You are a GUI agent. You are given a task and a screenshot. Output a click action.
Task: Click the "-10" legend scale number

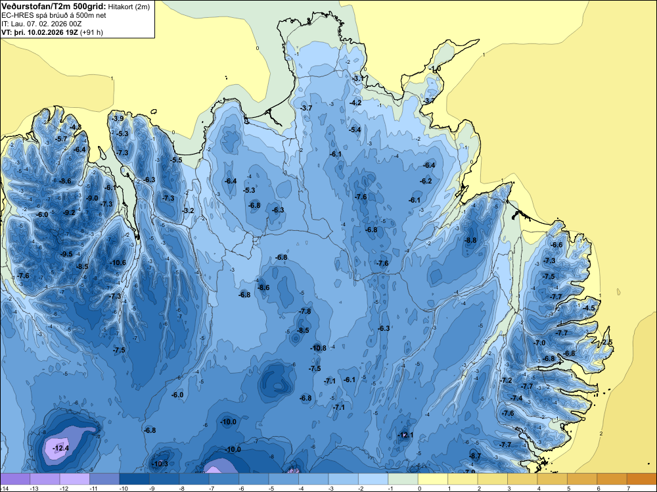coord(123,488)
